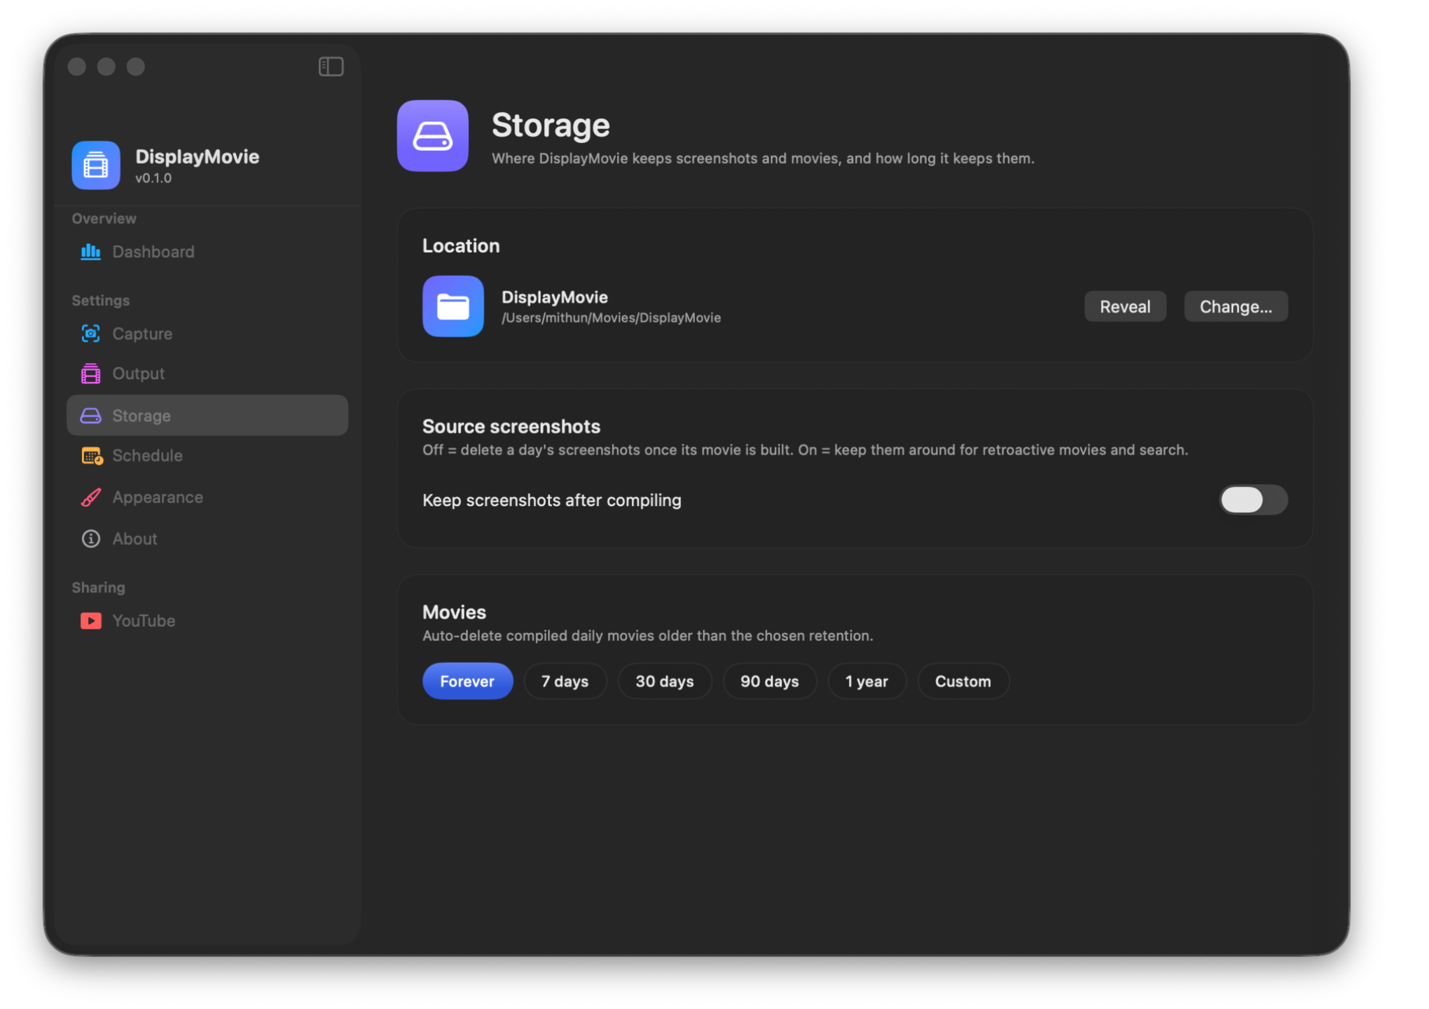Reveal the storage folder in Finder

point(1126,306)
